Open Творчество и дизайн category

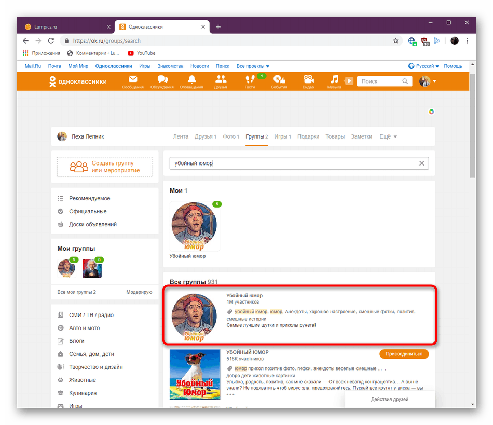pos(95,367)
